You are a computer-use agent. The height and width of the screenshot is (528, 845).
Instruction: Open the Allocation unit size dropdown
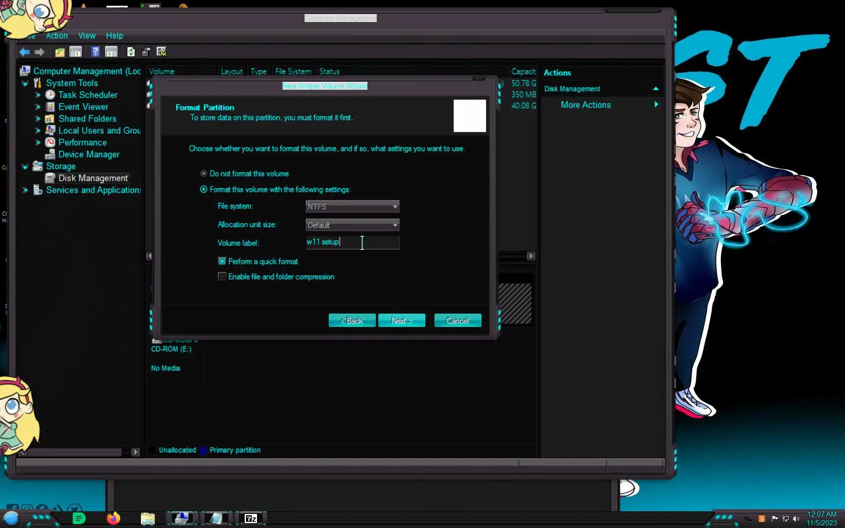click(352, 225)
